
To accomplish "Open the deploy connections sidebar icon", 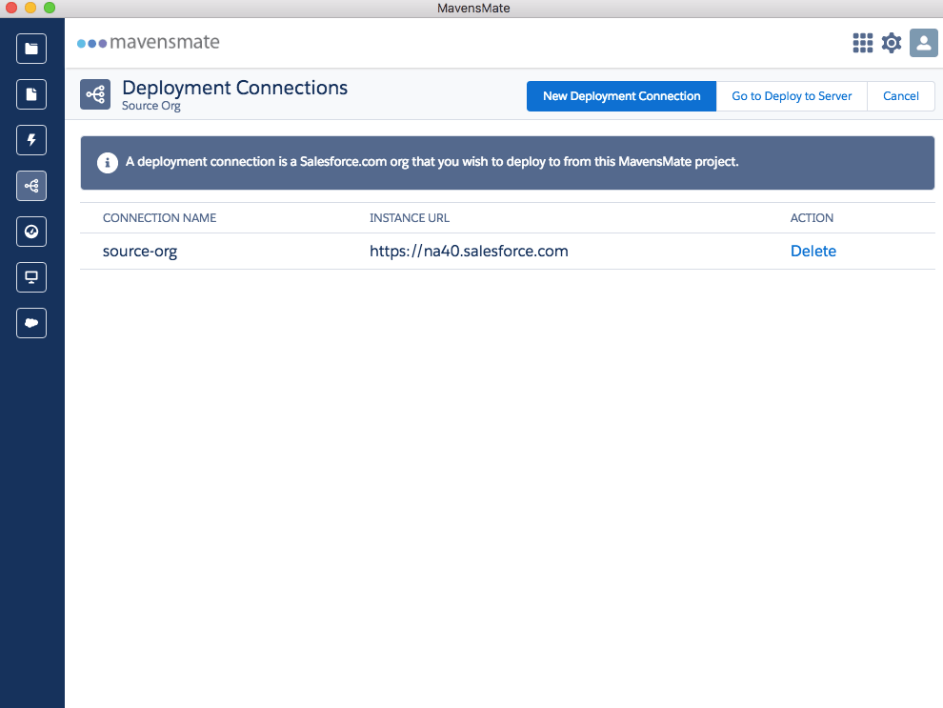I will pos(31,186).
